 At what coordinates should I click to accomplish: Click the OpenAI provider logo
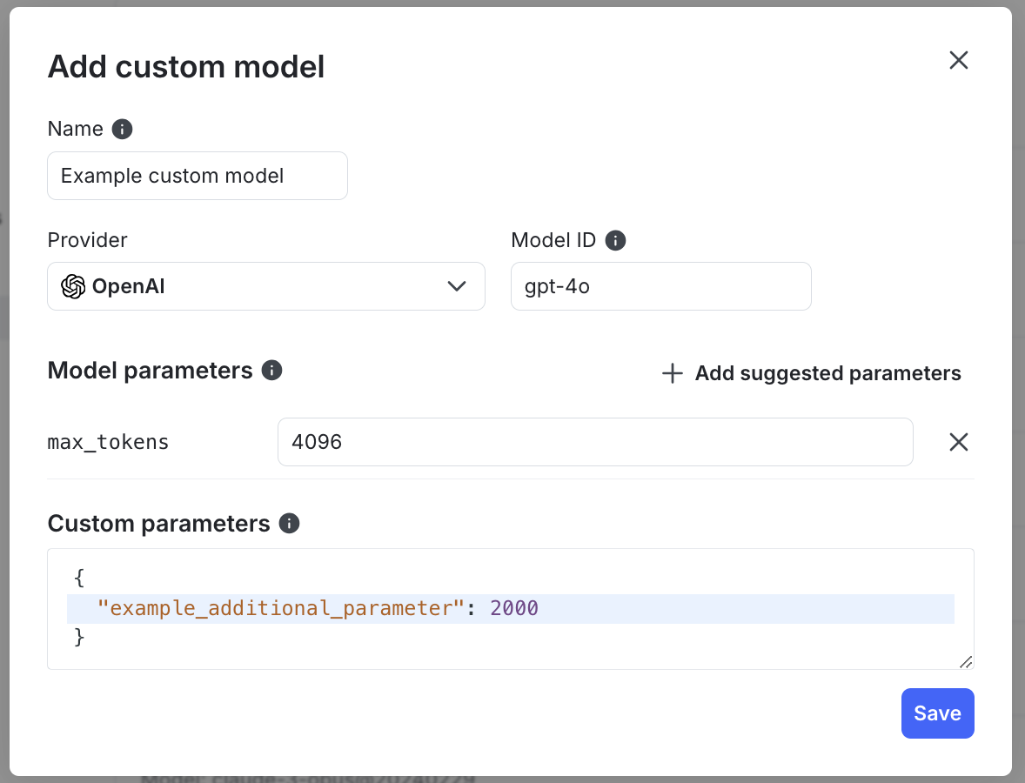[74, 285]
